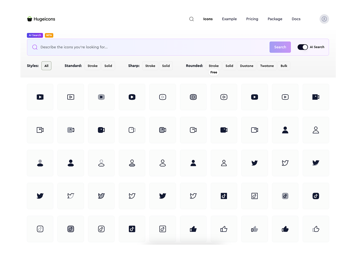356x256 pixels.
Task: Open the Docs page
Action: pos(296,19)
